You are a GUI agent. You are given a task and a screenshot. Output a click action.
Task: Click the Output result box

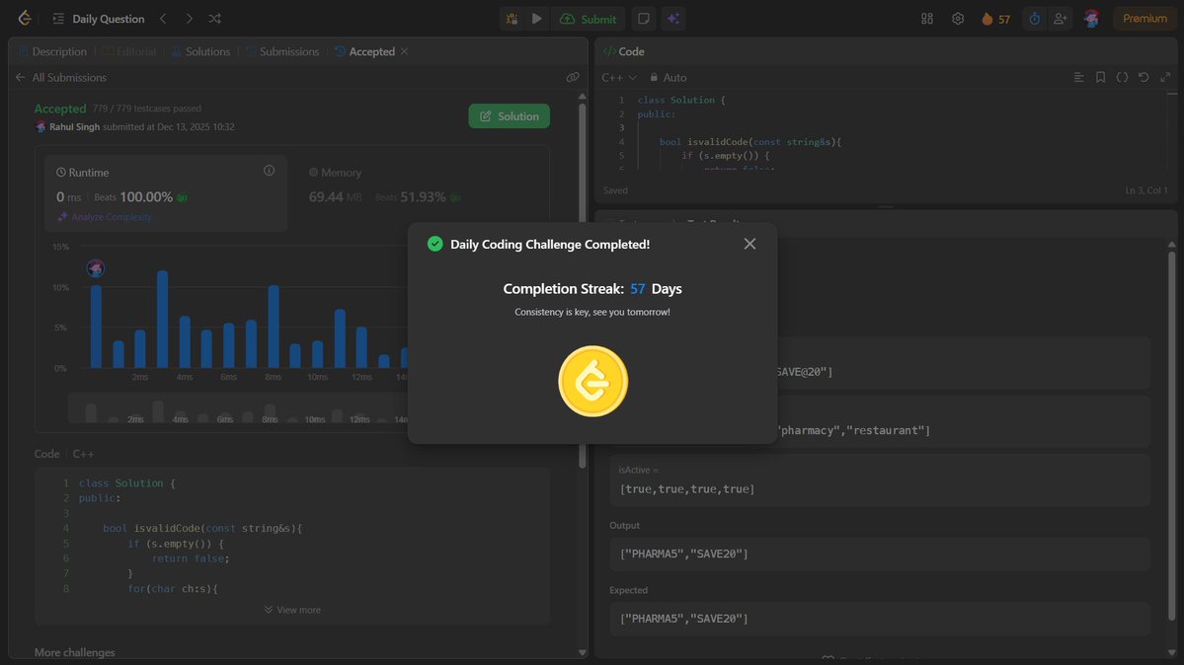(x=880, y=554)
